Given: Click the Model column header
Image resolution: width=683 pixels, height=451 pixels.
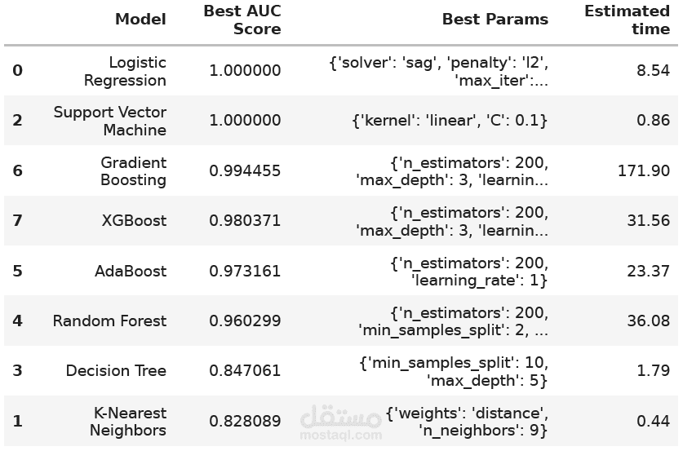Looking at the screenshot, I should (140, 19).
